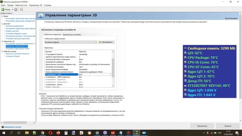Open AIDA64 red 64 taskbar icon

[113, 133]
